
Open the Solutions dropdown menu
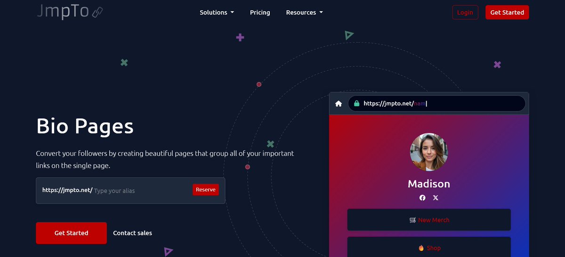217,13
